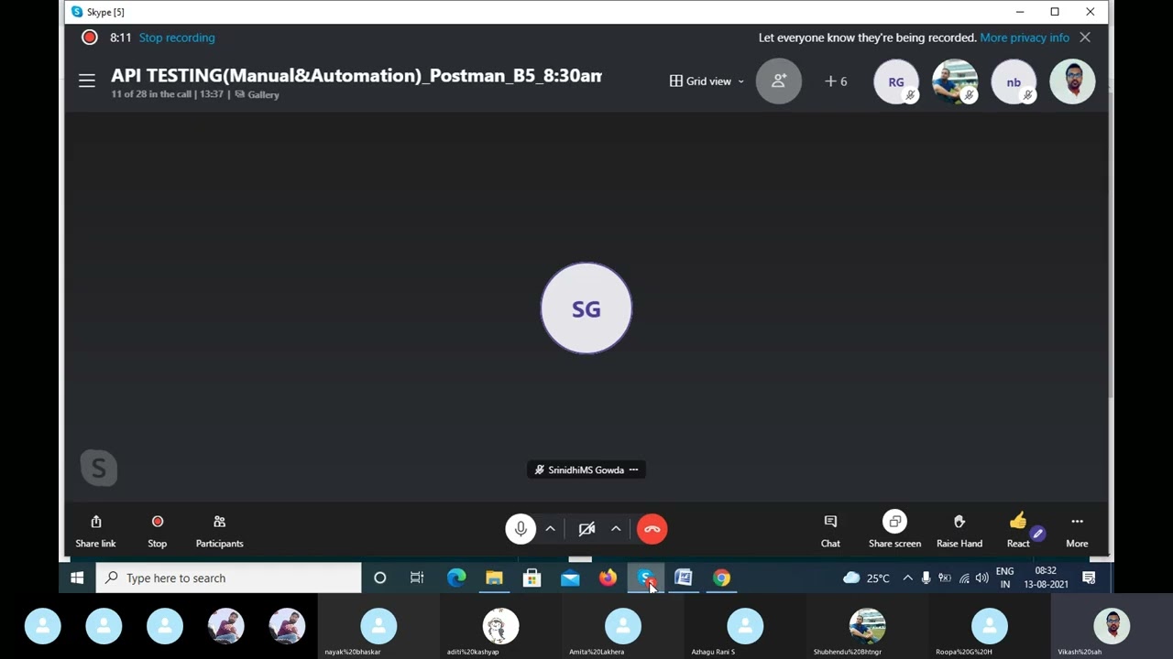Click the 25°C weather widget
1173x659 pixels.
866,578
